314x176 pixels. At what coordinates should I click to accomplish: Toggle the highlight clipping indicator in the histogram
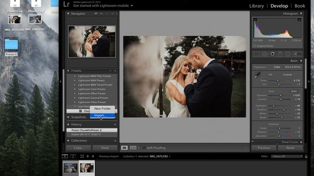[x=299, y=20]
